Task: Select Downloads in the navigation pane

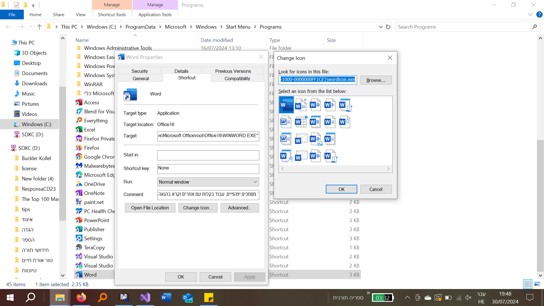Action: (35, 83)
